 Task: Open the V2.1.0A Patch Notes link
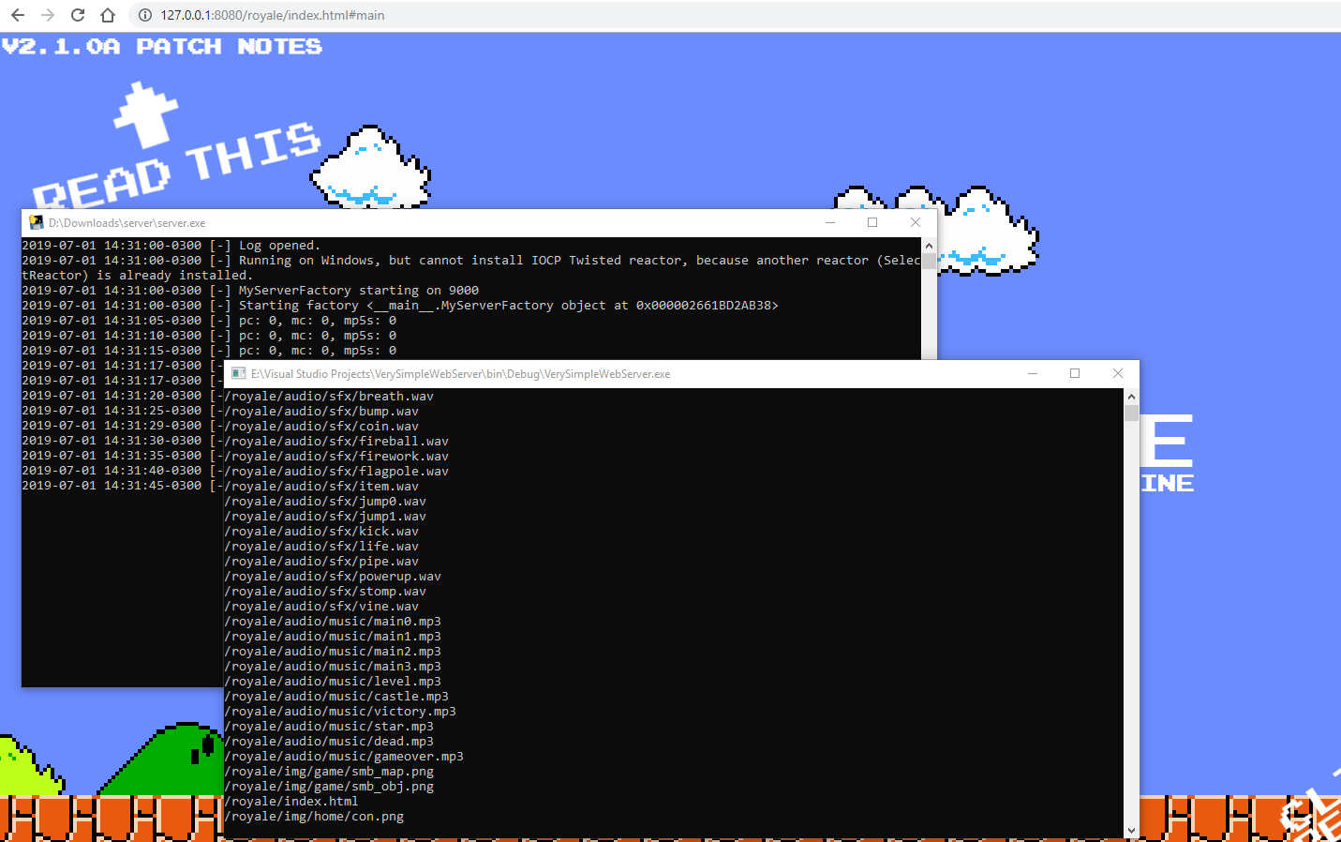pos(162,46)
